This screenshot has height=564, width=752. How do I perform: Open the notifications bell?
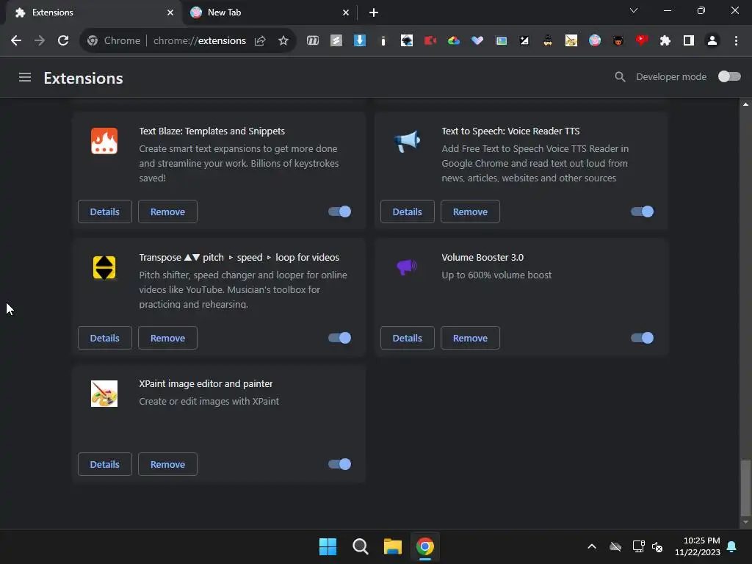pos(732,546)
